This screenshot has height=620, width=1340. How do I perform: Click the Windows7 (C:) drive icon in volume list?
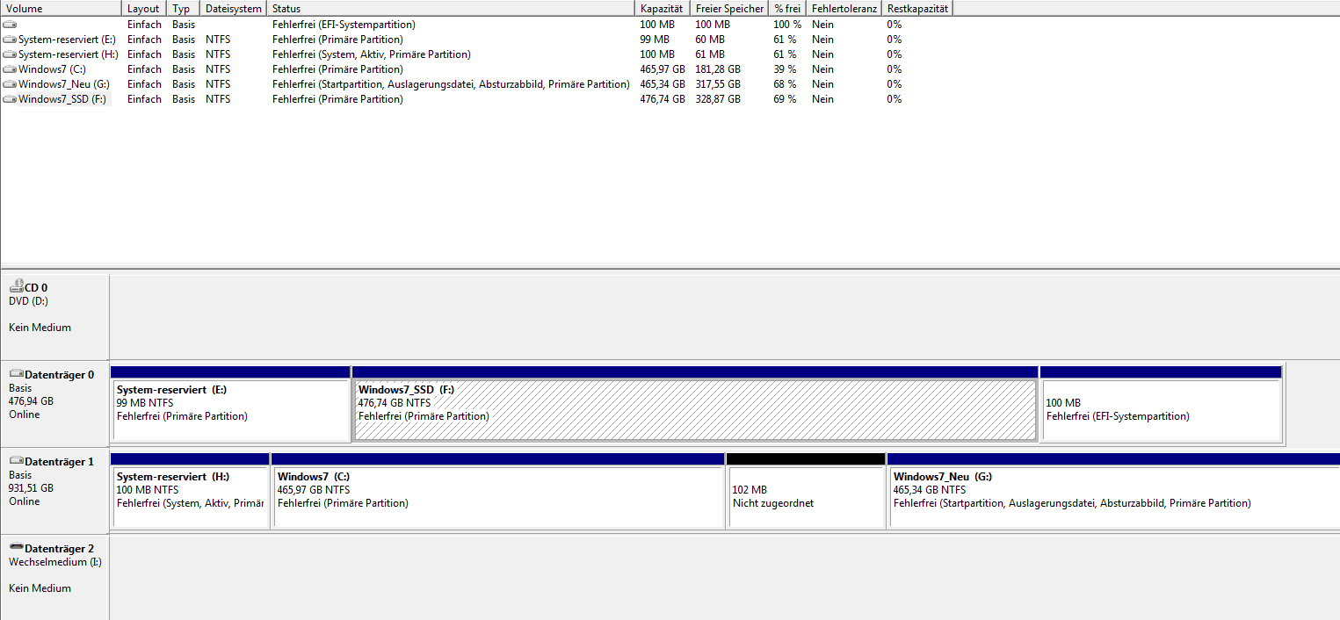pos(10,69)
